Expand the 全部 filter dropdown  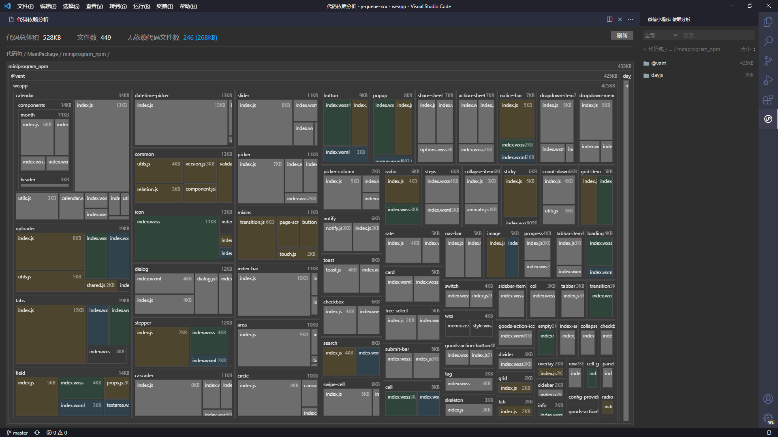point(661,36)
